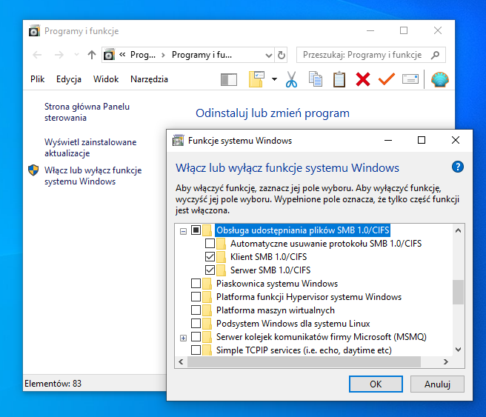Click the Programy i funkcje window title icon
Screen dimensions: 486x417
click(34, 30)
